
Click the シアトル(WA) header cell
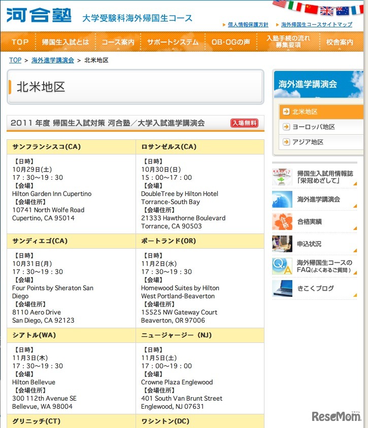(71, 335)
